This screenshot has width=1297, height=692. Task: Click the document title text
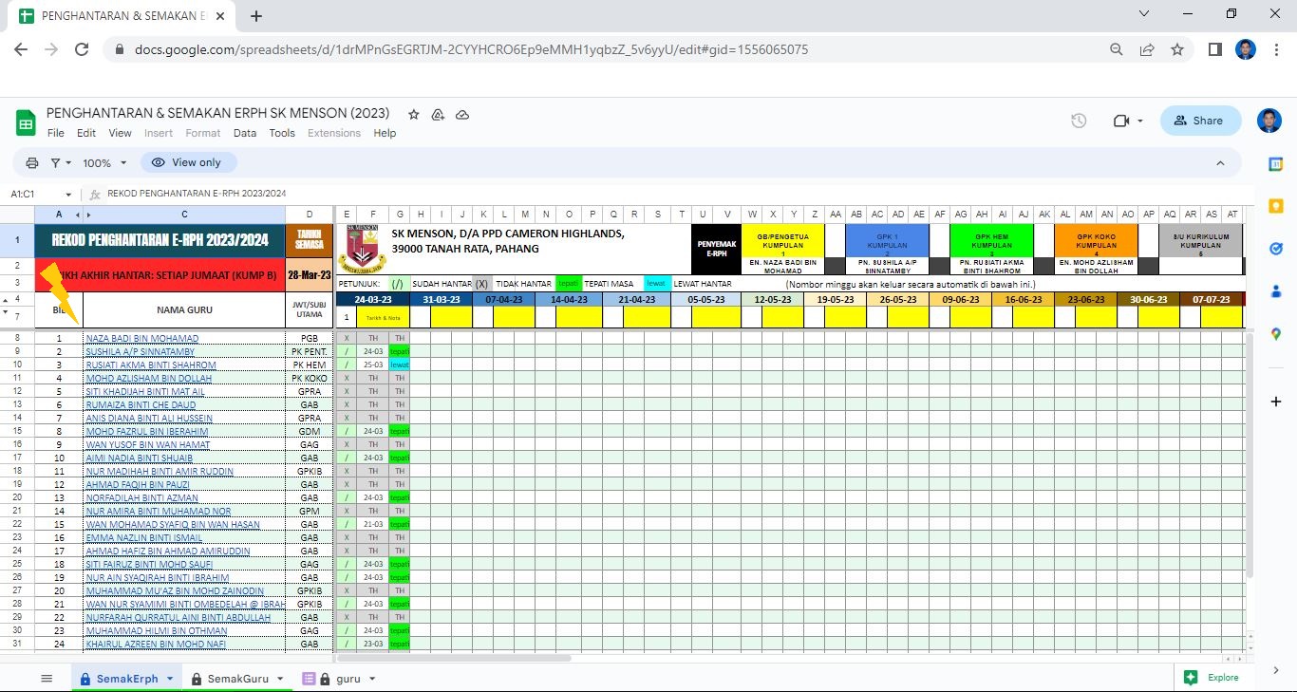[217, 113]
